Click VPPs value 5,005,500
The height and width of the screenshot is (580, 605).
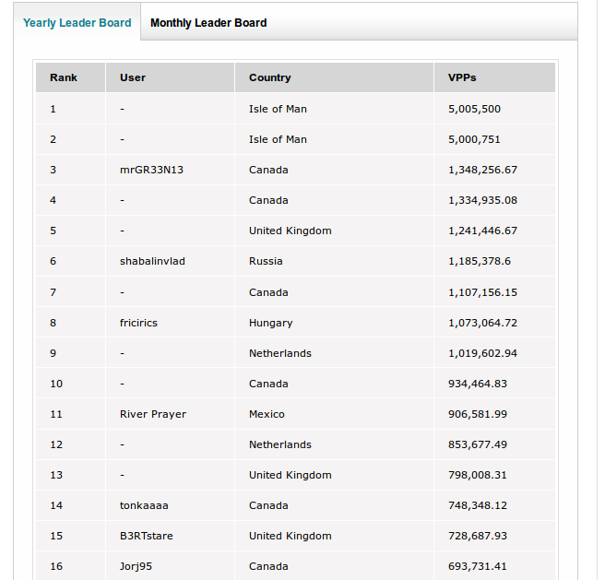point(474,109)
